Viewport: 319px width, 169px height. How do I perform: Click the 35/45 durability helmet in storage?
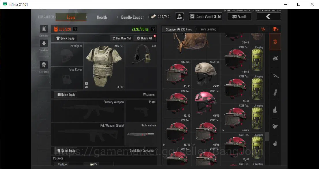click(x=235, y=39)
